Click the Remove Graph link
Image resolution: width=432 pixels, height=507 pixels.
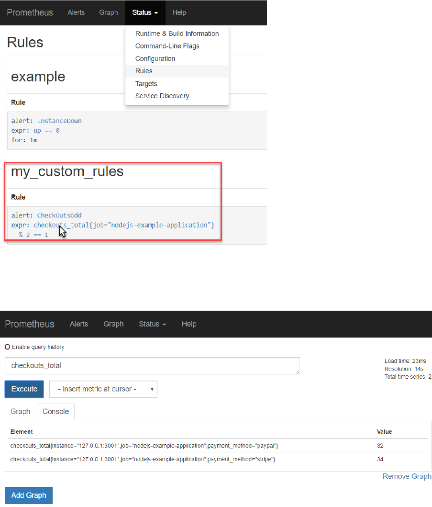pos(407,476)
